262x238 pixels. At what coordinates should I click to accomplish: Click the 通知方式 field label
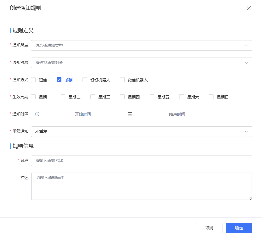click(20, 80)
